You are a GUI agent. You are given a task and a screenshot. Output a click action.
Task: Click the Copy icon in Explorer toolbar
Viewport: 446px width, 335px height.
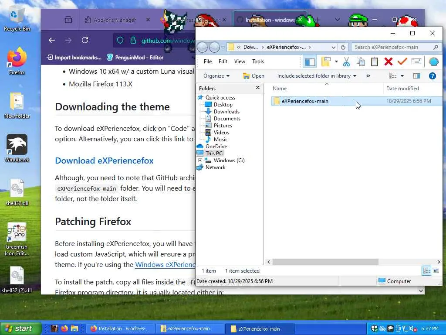(x=360, y=62)
